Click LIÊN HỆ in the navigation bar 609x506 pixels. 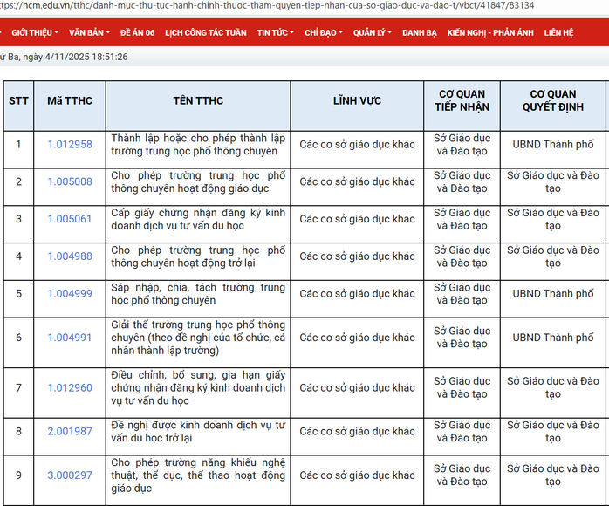pyautogui.click(x=558, y=32)
